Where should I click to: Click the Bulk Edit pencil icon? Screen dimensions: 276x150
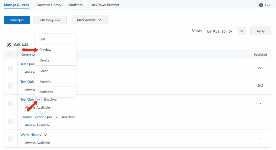tap(9, 45)
